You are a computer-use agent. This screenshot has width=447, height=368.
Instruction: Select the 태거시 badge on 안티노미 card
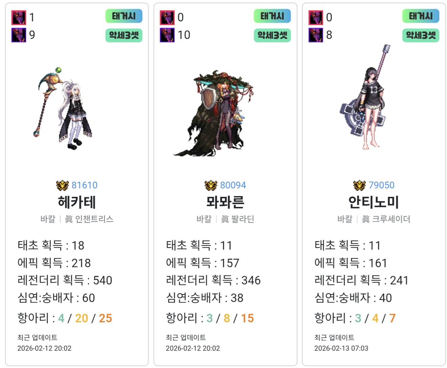coord(421,16)
